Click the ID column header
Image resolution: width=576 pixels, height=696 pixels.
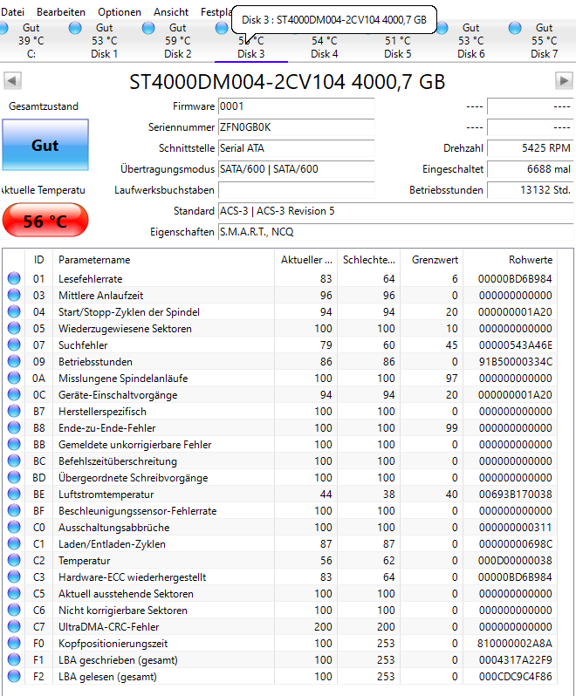38,260
